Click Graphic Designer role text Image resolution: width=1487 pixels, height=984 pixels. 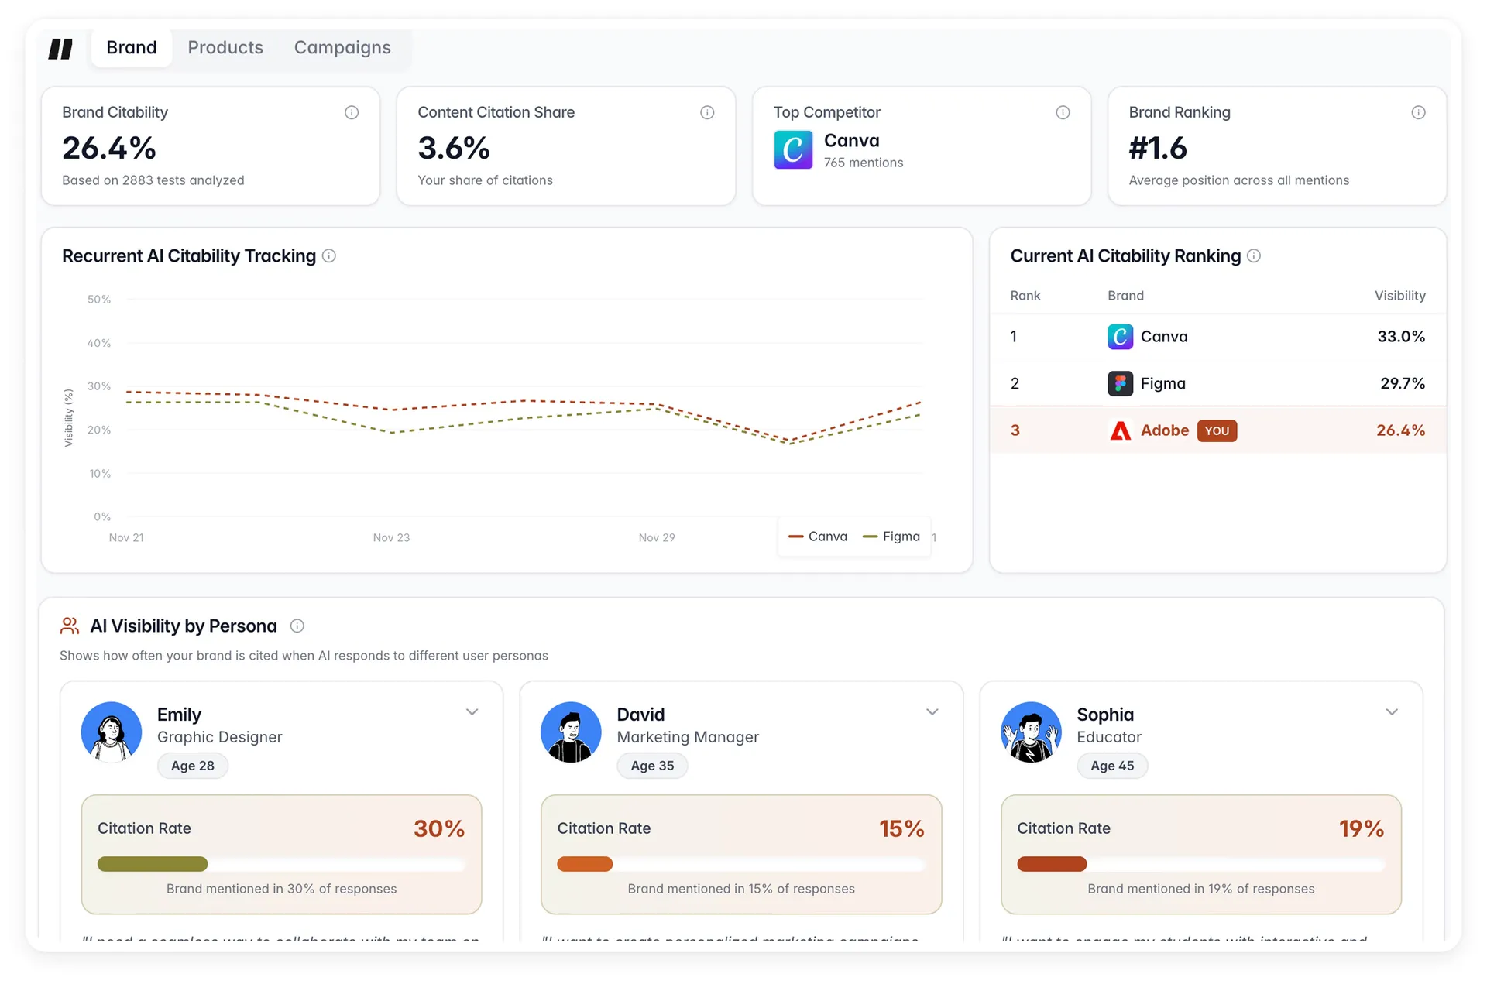coord(220,737)
